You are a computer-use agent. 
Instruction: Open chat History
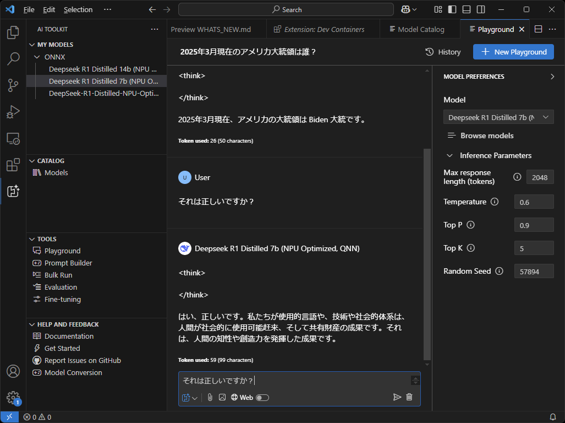point(443,52)
